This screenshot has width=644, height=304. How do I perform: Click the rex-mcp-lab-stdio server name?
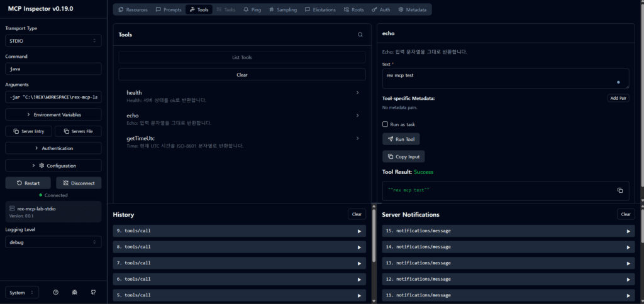point(36,209)
